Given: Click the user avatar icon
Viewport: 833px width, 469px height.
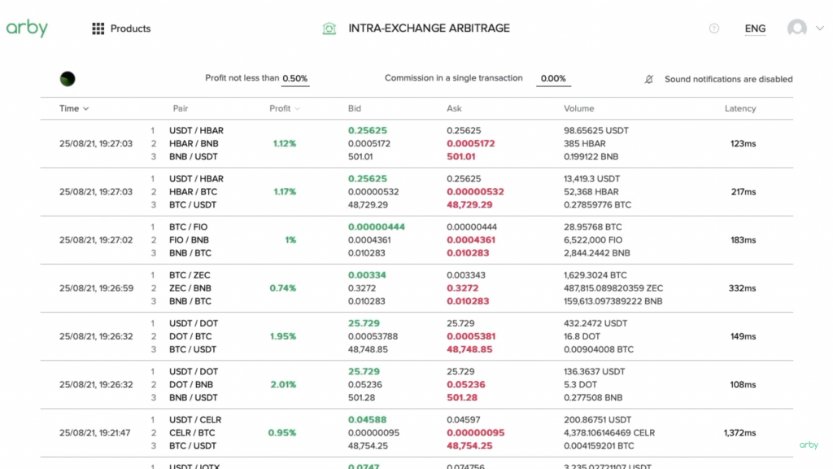Looking at the screenshot, I should pos(796,28).
